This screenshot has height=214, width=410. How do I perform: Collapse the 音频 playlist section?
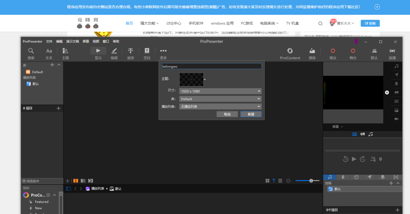click(398, 183)
